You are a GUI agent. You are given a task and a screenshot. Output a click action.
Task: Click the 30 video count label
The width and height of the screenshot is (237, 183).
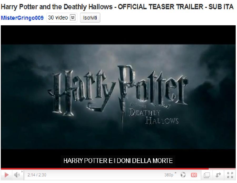(x=58, y=18)
